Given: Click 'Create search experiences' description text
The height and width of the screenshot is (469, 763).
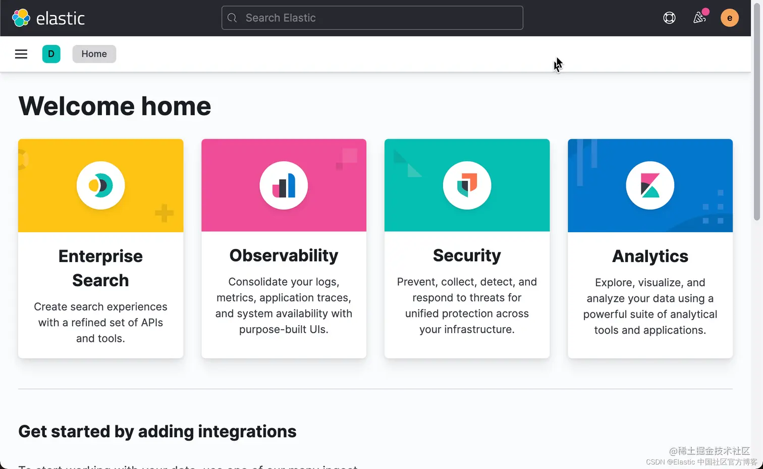Looking at the screenshot, I should click(100, 323).
